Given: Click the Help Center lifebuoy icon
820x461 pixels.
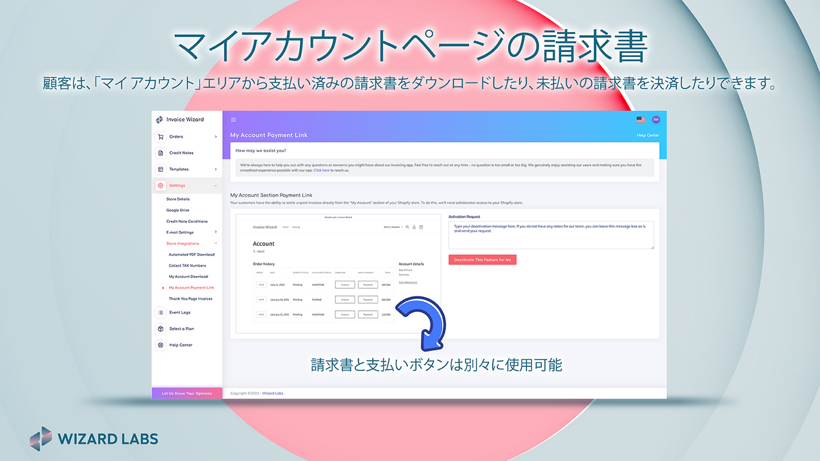Looking at the screenshot, I should pos(161,345).
